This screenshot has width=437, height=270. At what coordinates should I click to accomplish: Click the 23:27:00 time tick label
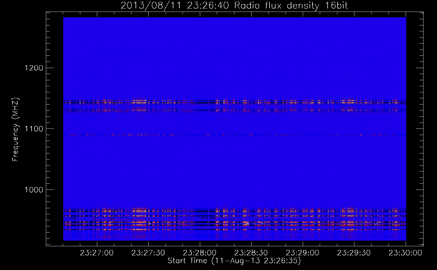pyautogui.click(x=97, y=253)
